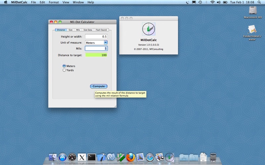Select Meters distance radio button
Screen dimensions: 265x165
click(x=64, y=66)
